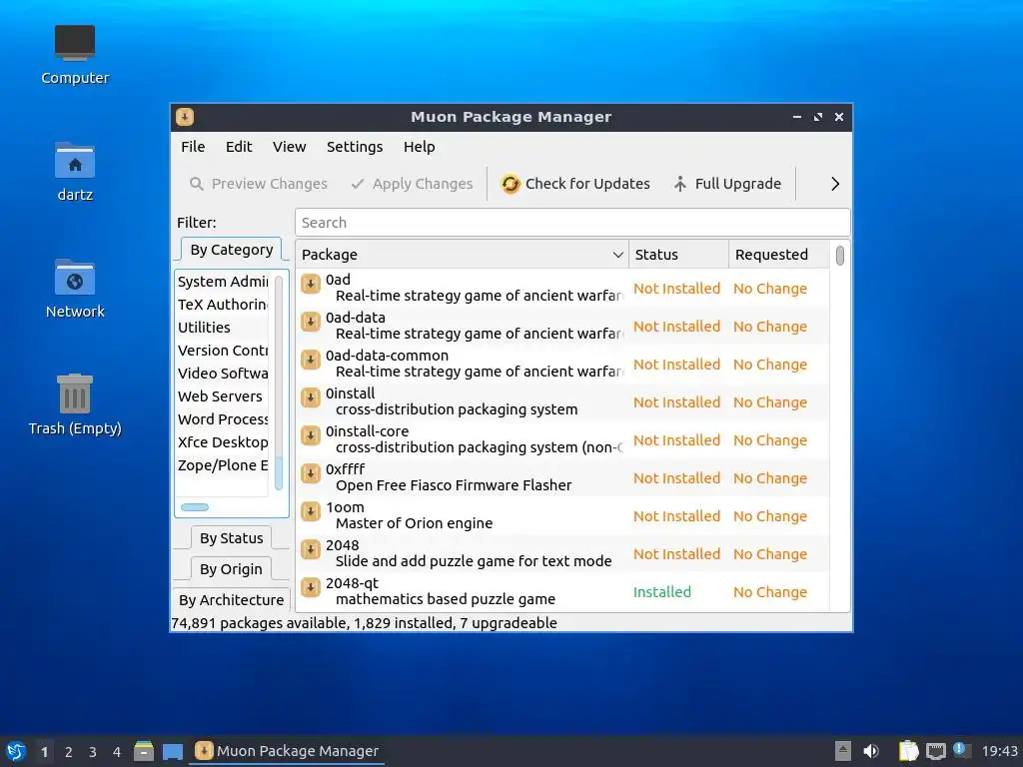Switch to virtual desktop 3
This screenshot has height=767, width=1023.
tap(93, 752)
